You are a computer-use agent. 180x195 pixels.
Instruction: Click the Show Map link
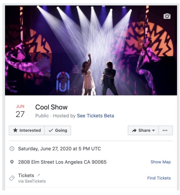click(x=161, y=162)
